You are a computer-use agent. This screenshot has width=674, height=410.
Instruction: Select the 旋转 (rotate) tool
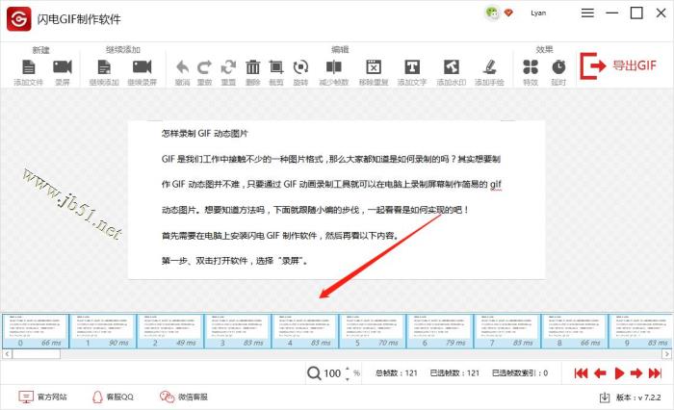tap(300, 67)
